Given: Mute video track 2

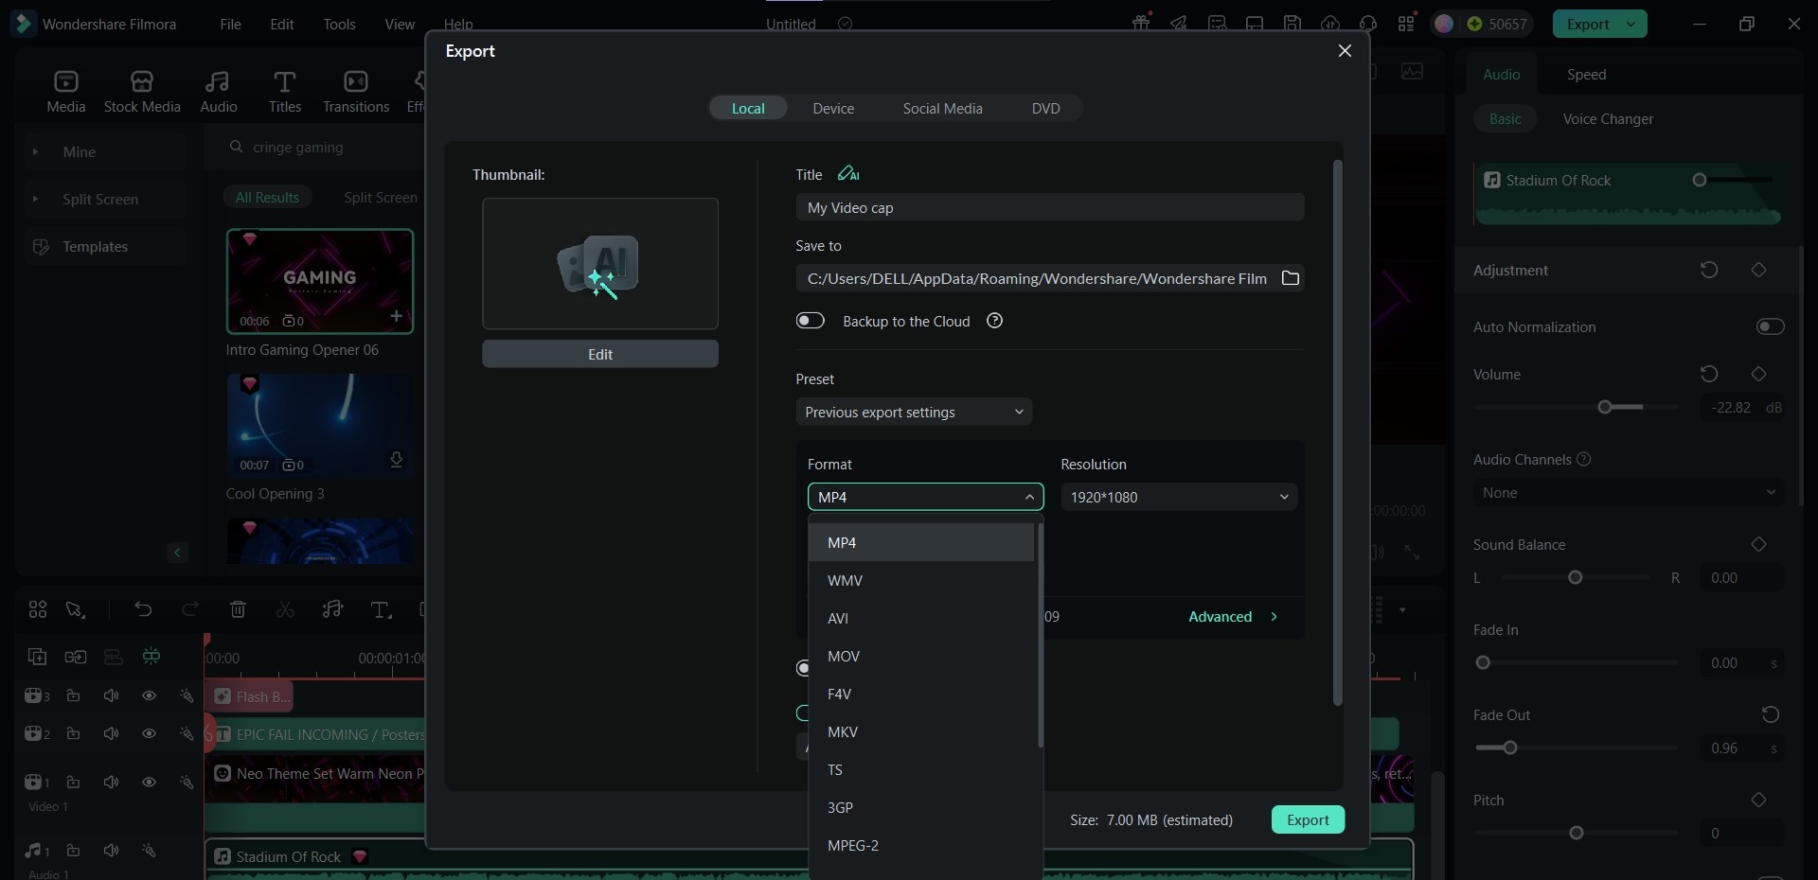Looking at the screenshot, I should 111,733.
